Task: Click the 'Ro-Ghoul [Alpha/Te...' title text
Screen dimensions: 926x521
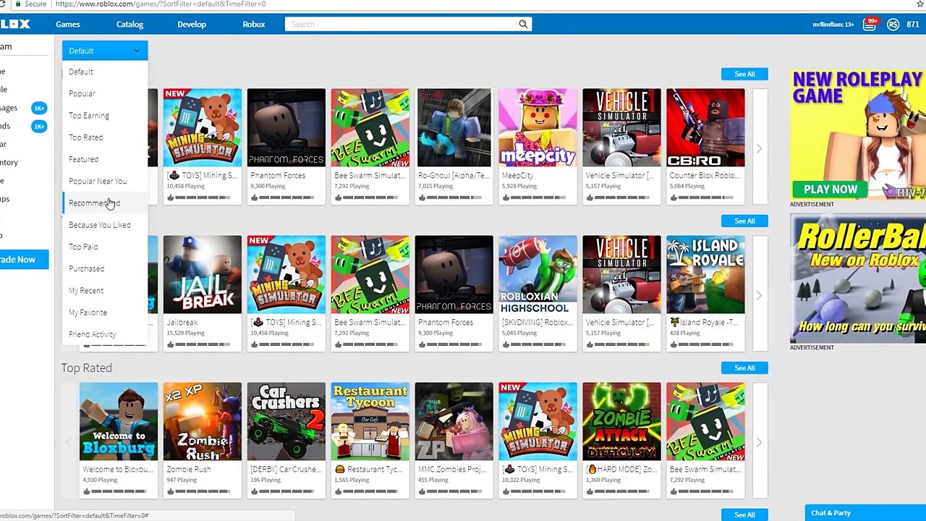Action: (x=454, y=176)
